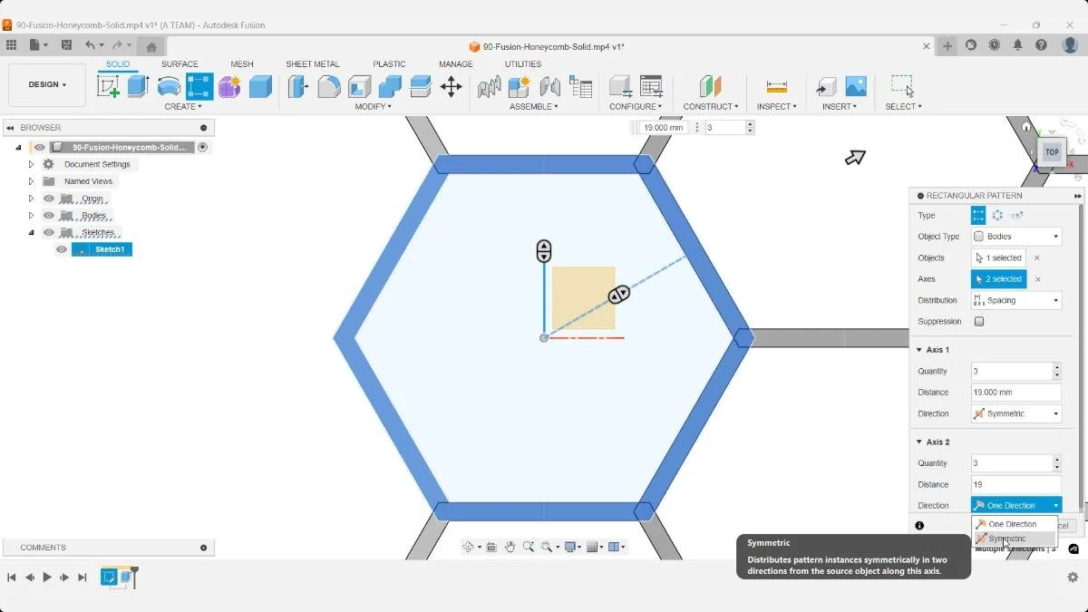Viewport: 1088px width, 612px height.
Task: Enable the Suppression checkbox in Rectangular Pattern
Action: [x=981, y=321]
